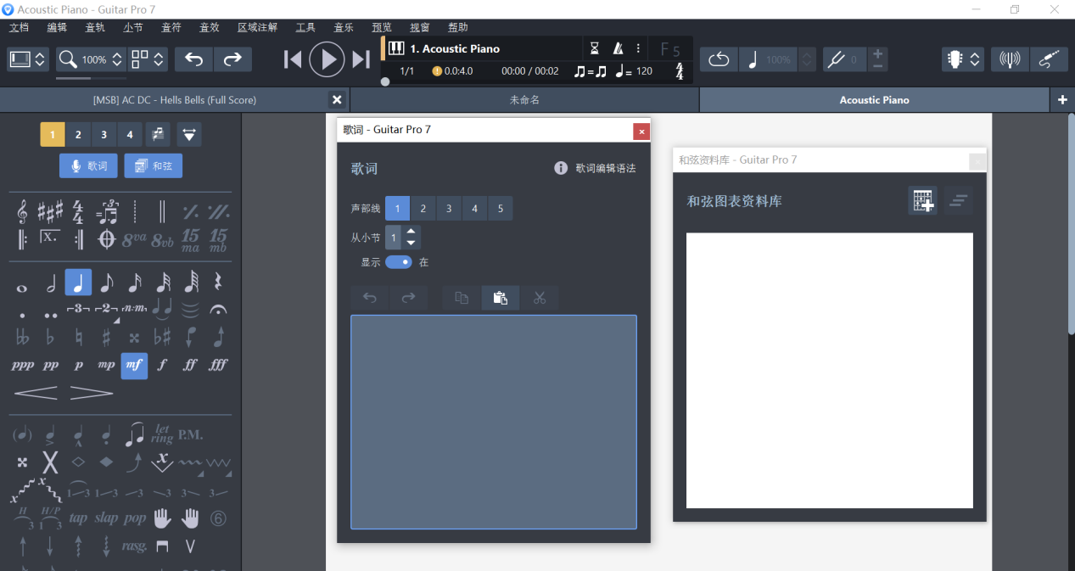
Task: Select voice line 3 in lyrics dialog
Action: (x=449, y=208)
